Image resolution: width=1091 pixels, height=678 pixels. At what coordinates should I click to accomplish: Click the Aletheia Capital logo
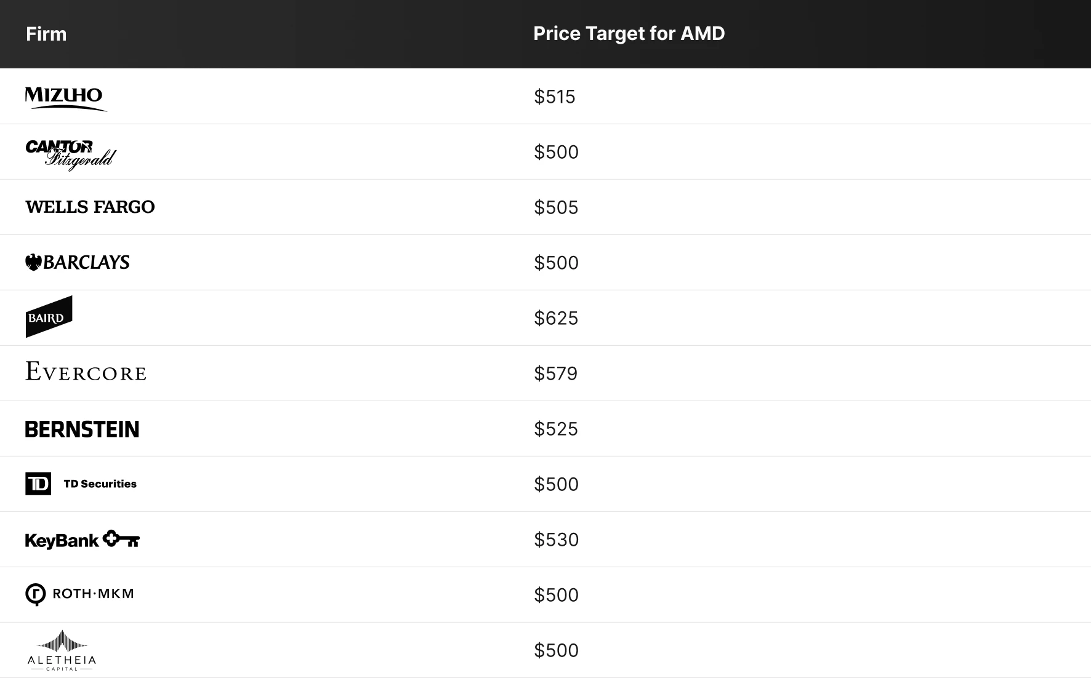pos(62,650)
